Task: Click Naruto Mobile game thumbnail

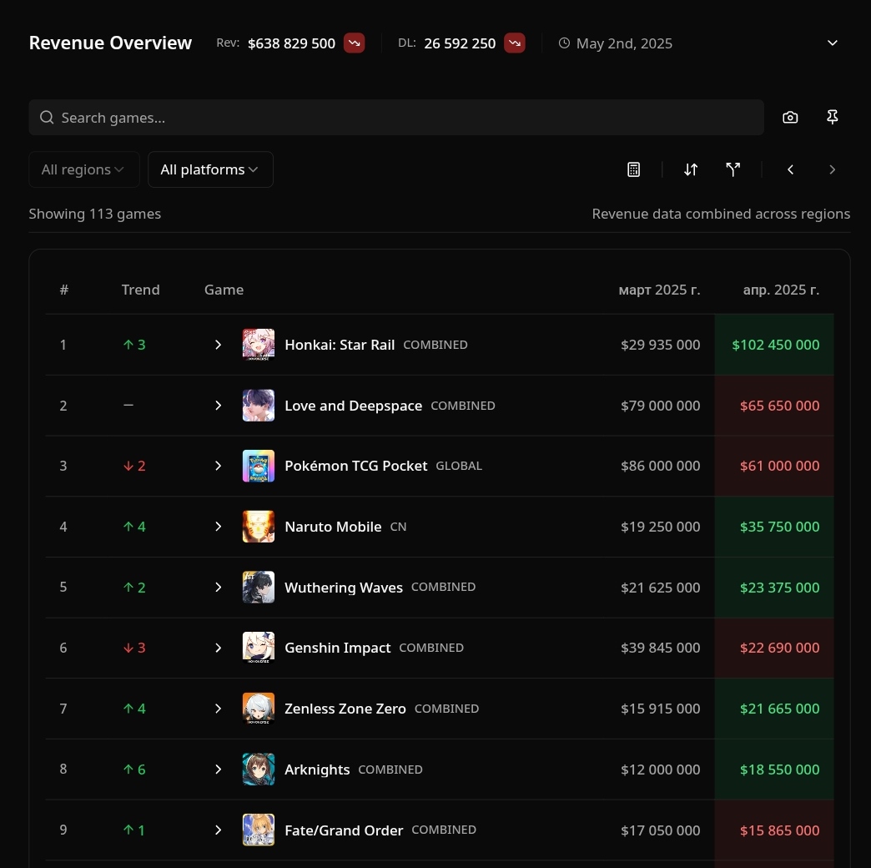Action: [x=259, y=527]
